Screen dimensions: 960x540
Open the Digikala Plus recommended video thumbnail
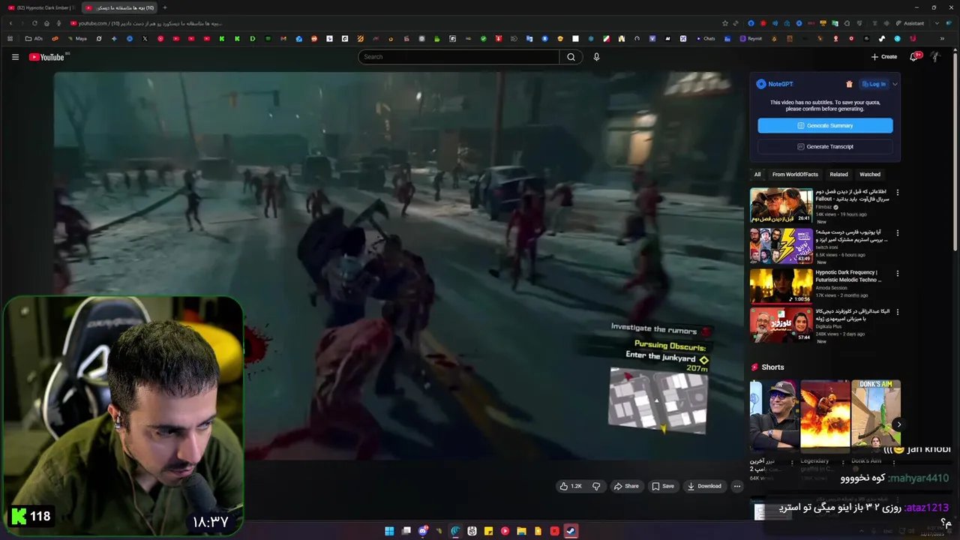(781, 325)
